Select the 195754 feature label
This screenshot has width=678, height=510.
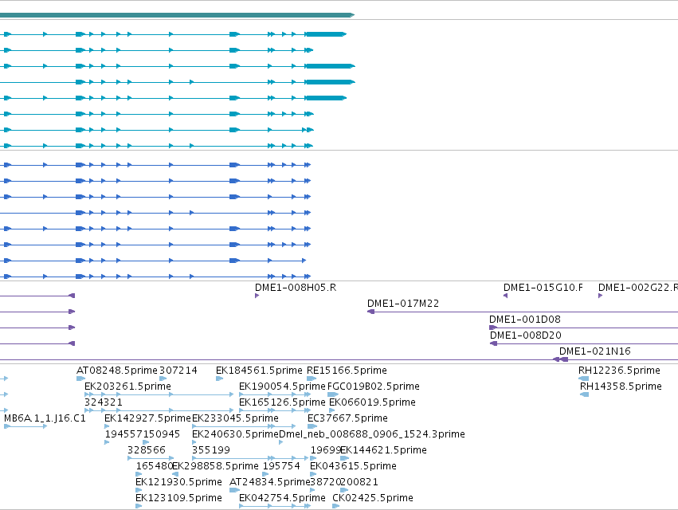(x=281, y=466)
